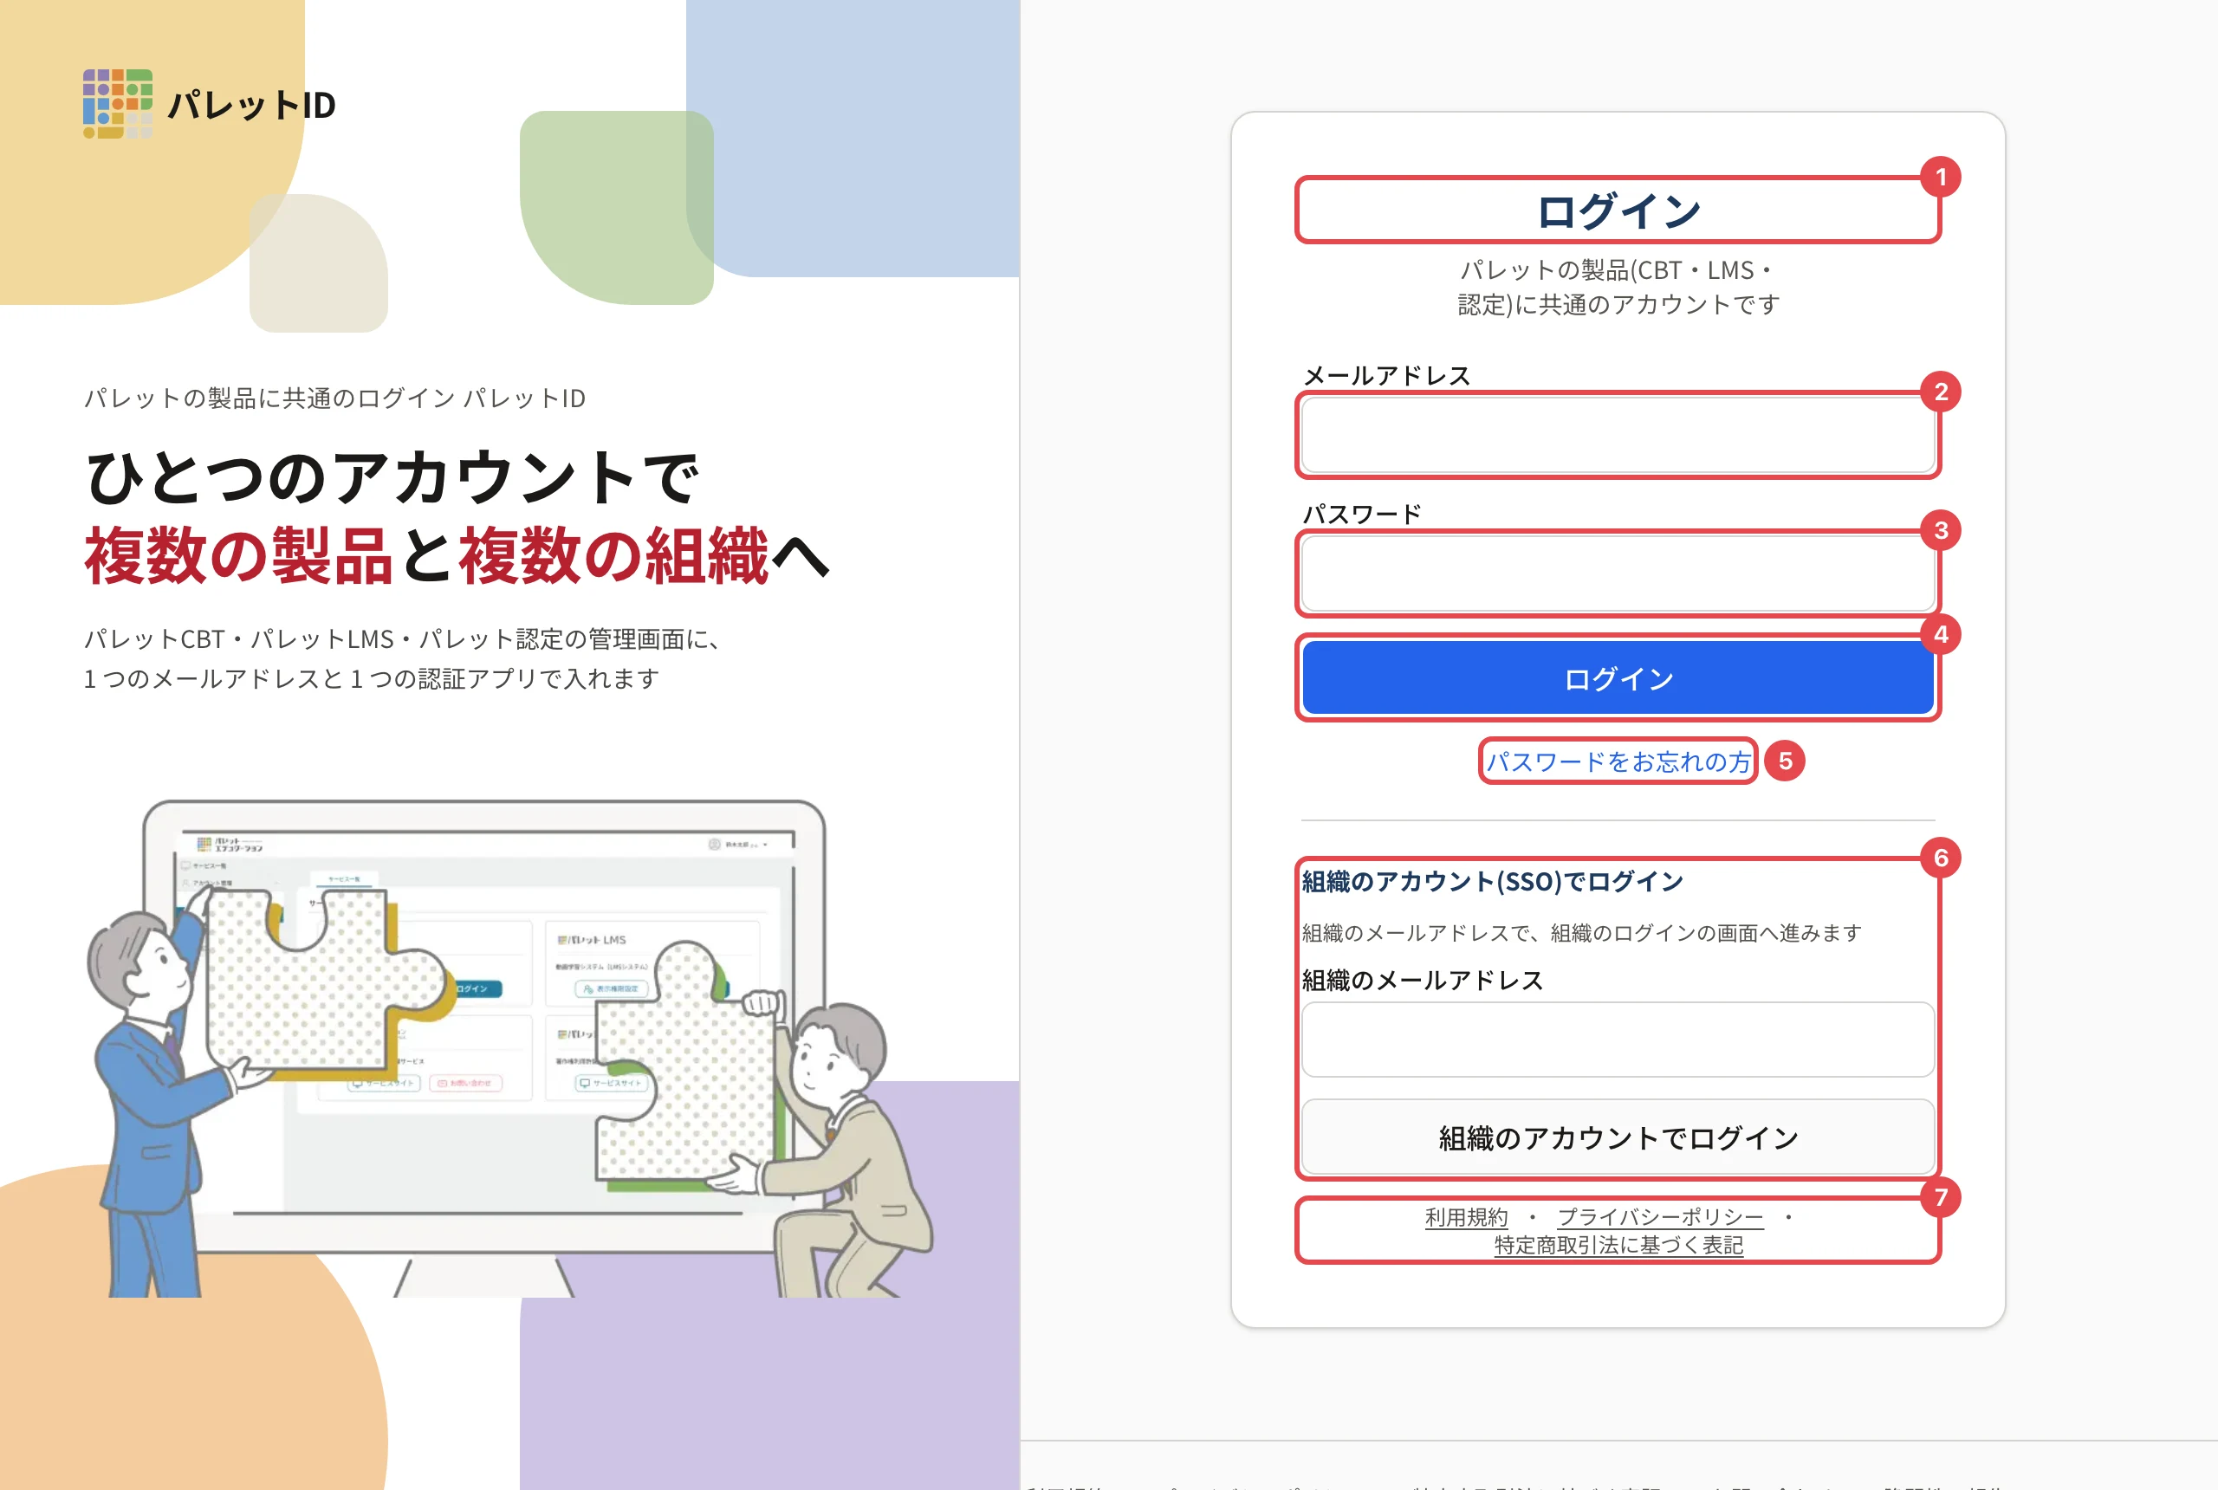2218x1490 pixels.
Task: Click the blue ログイン button
Action: click(1618, 677)
